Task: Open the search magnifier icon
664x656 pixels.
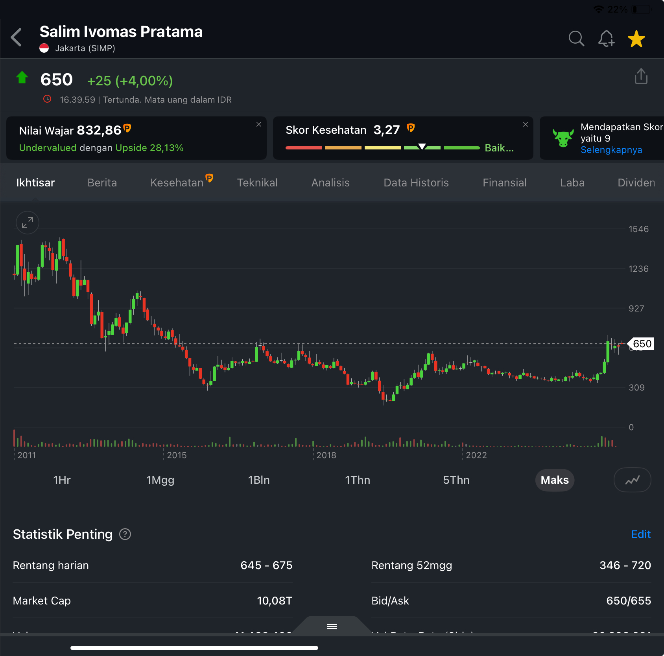Action: pos(576,39)
